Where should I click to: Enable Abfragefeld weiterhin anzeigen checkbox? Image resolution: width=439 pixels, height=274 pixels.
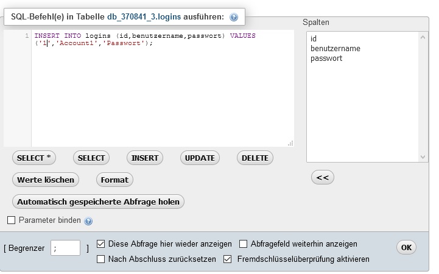(x=244, y=244)
